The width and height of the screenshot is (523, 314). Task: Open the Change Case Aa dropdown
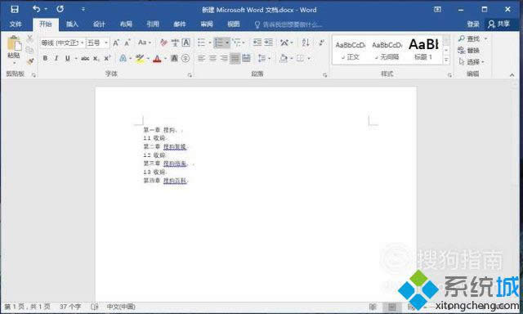pos(145,43)
